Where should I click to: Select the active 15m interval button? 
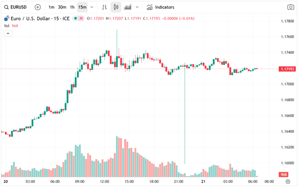82,7
